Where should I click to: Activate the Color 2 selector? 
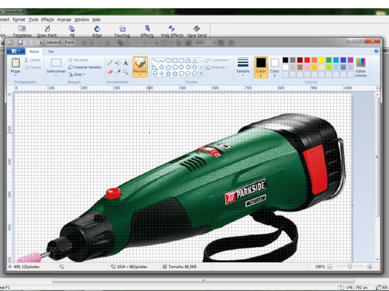(275, 66)
